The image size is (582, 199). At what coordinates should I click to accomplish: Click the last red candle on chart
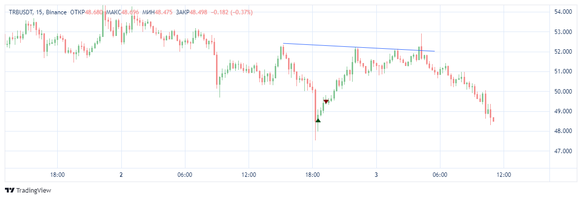(494, 119)
